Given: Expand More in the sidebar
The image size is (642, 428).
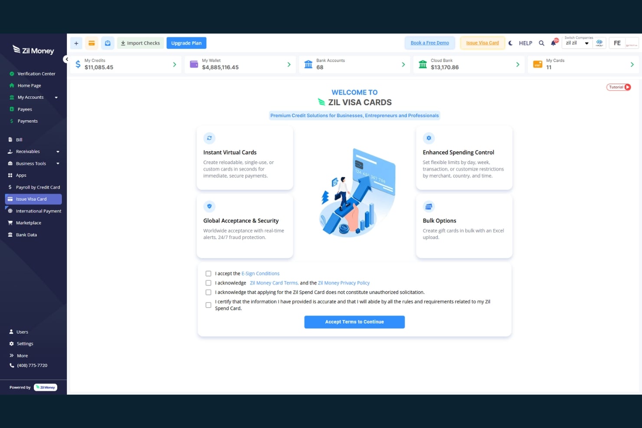Looking at the screenshot, I should point(22,356).
